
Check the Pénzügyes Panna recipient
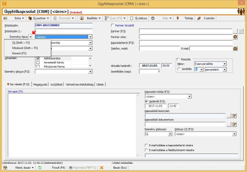tap(38, 66)
